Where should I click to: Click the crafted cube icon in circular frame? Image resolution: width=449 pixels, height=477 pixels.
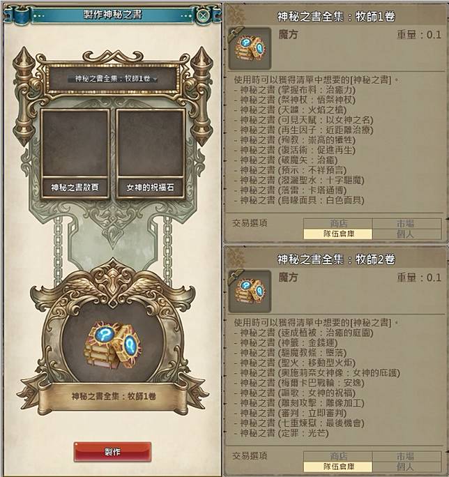[112, 344]
